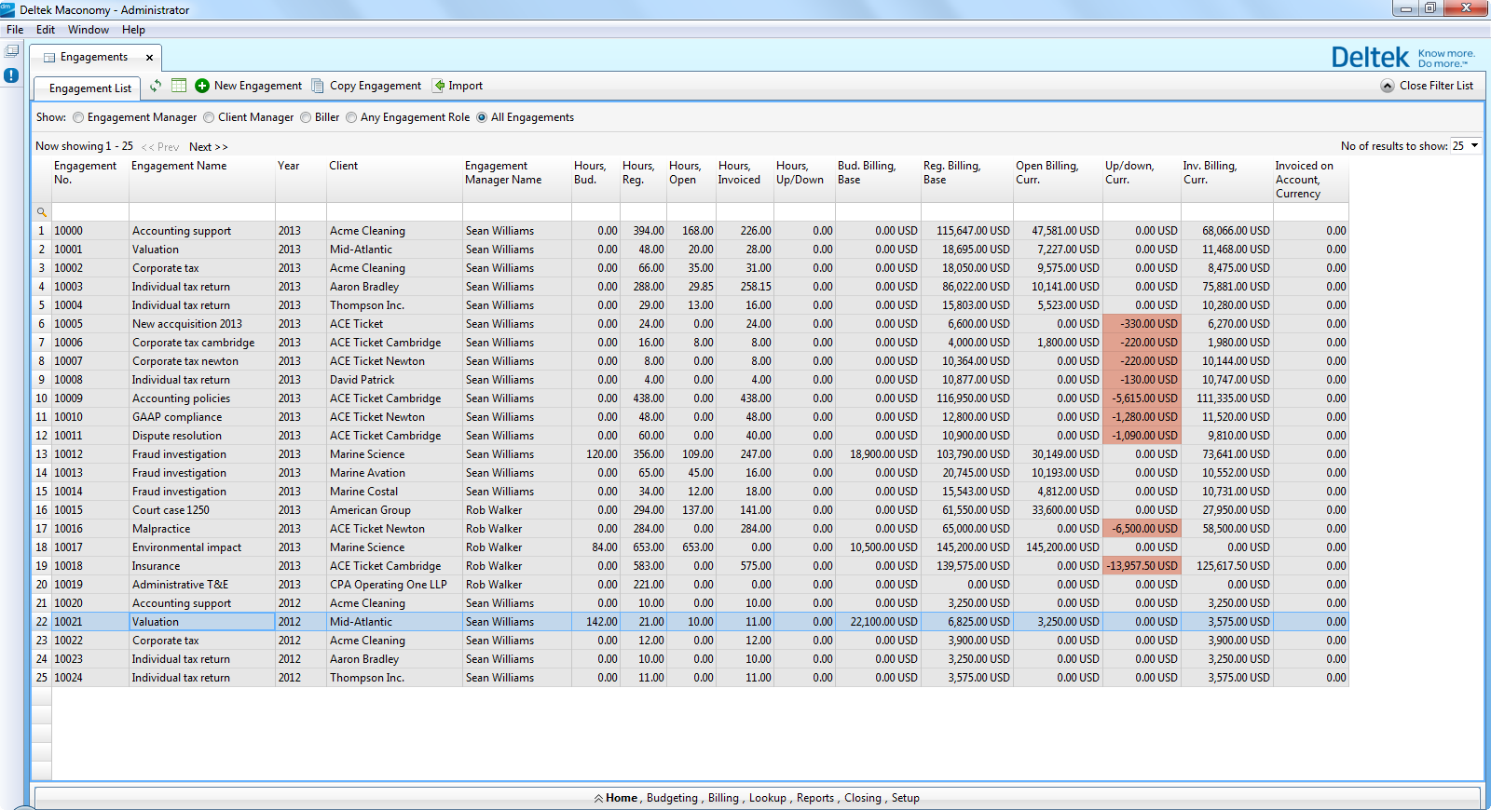1491x810 pixels.
Task: Select the Engagement Manager radio button
Action: [78, 117]
